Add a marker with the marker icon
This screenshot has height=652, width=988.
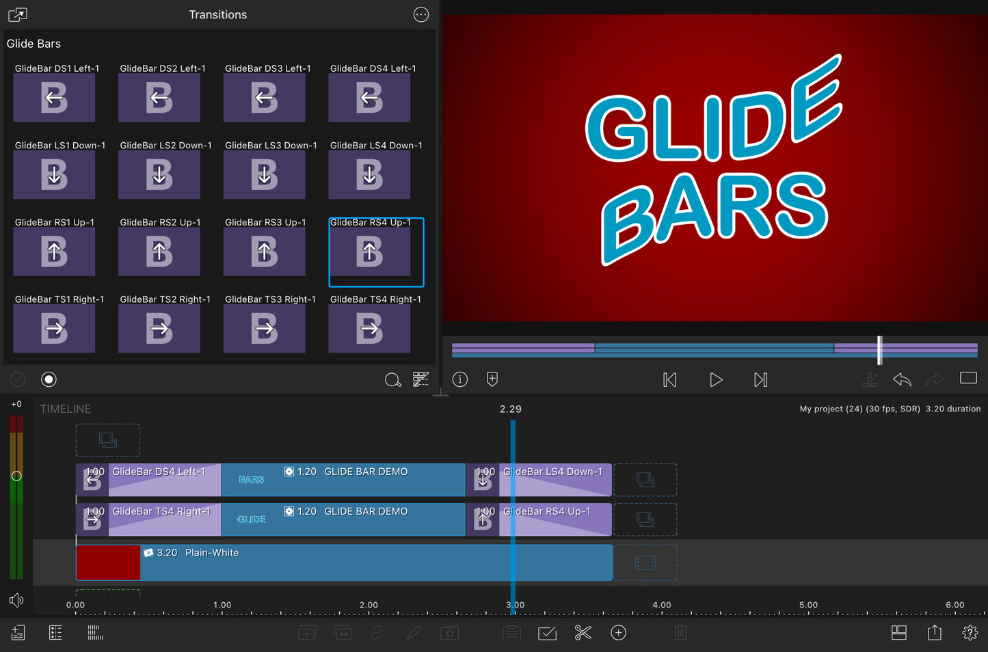(x=492, y=379)
